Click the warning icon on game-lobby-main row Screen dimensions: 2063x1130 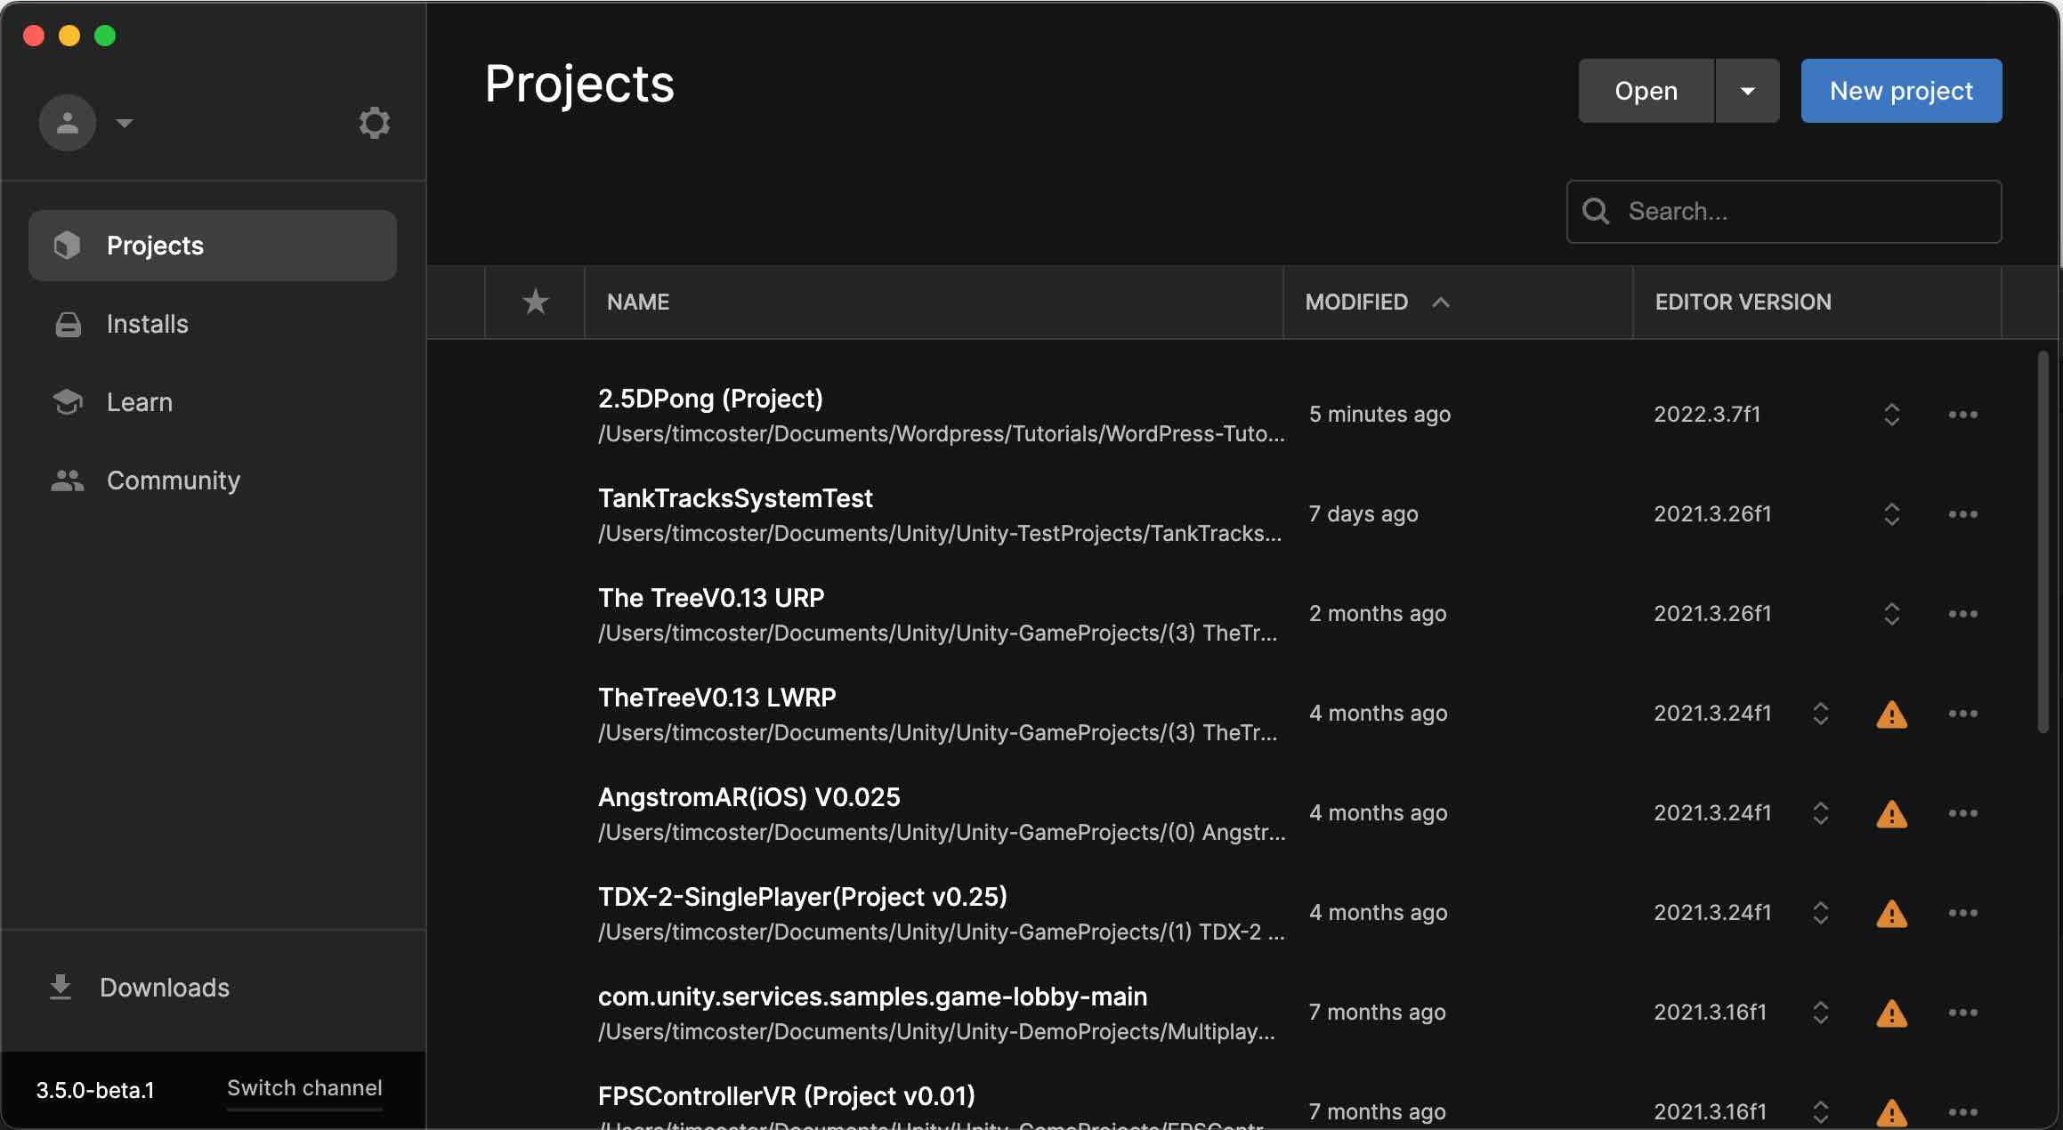click(x=1891, y=1013)
